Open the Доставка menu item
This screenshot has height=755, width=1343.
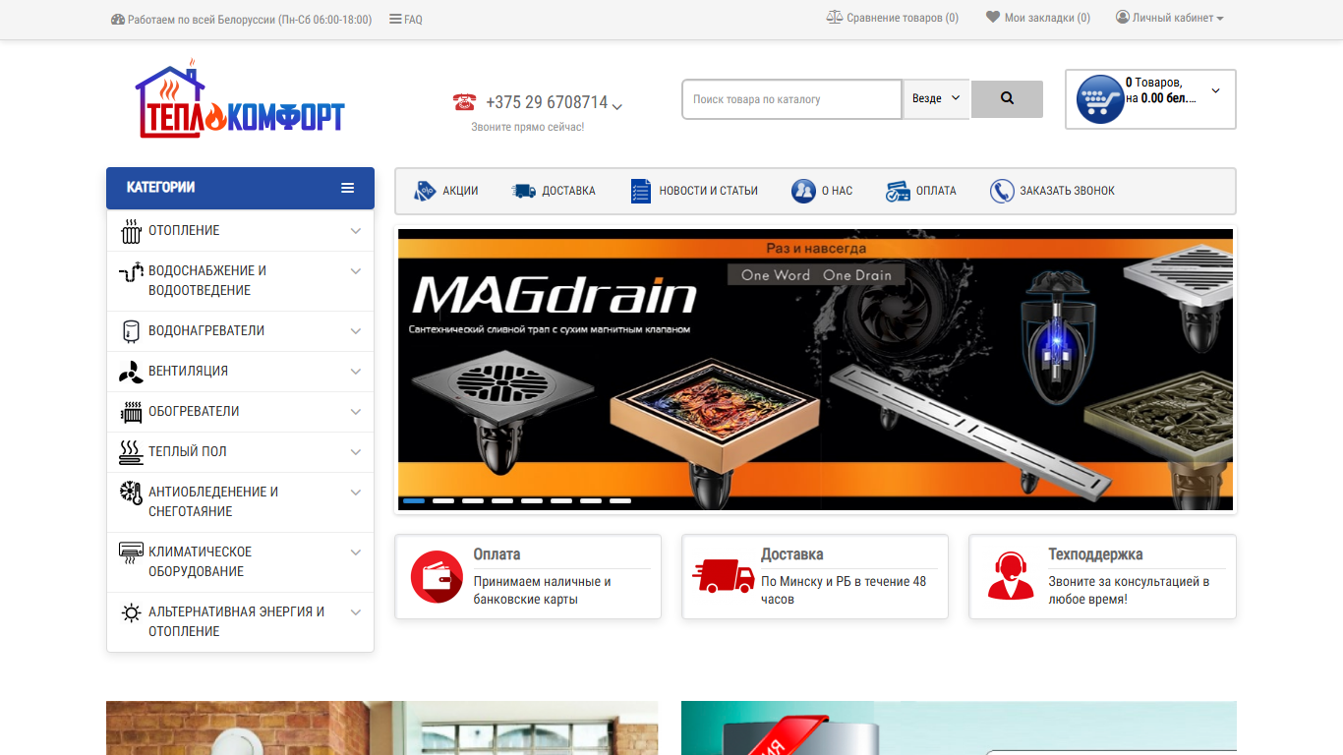(x=554, y=191)
